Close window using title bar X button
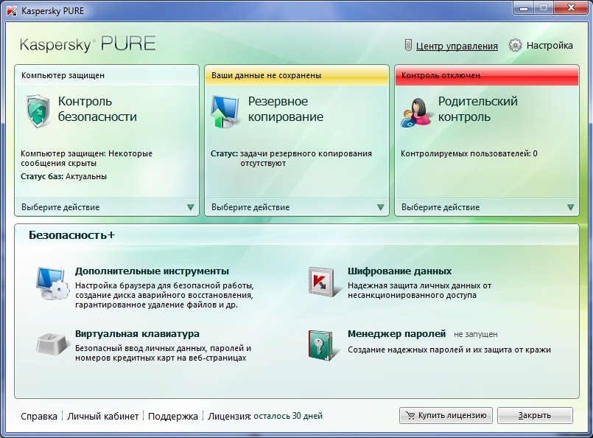593x438 pixels. [571, 7]
